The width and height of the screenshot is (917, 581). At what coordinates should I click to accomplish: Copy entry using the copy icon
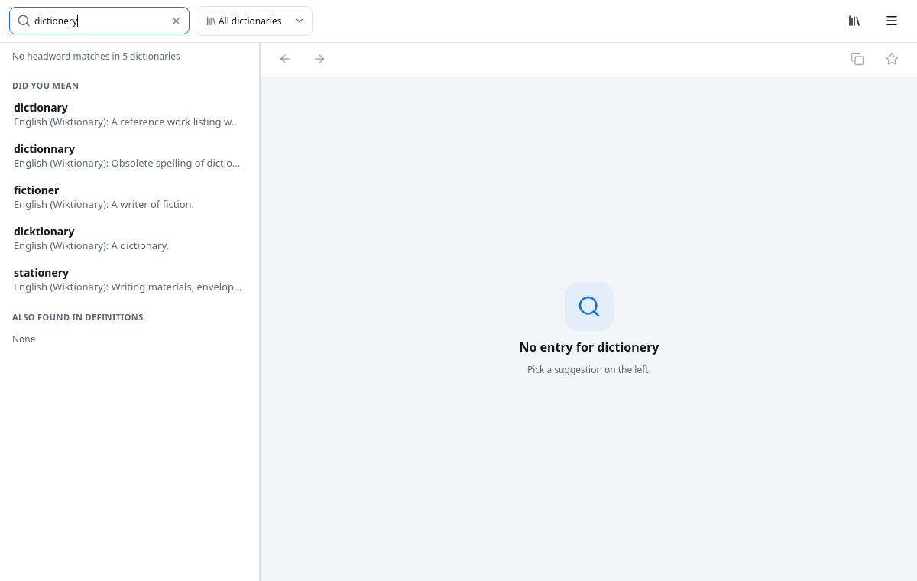pyautogui.click(x=857, y=59)
